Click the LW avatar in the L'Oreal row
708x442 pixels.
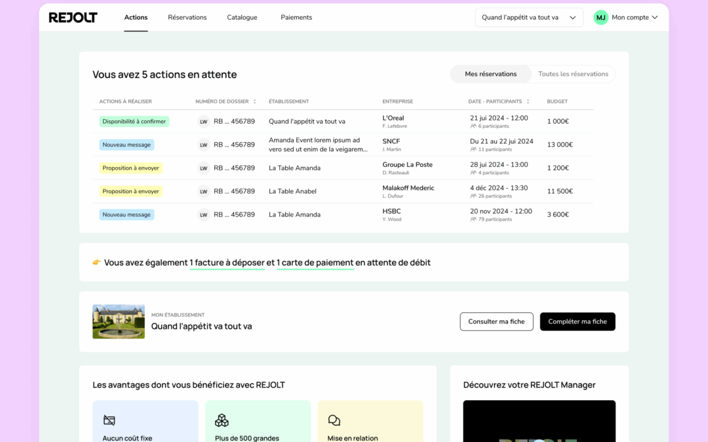(x=204, y=121)
